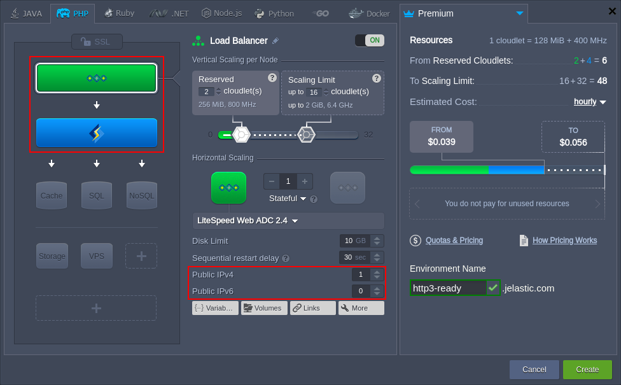Open the More options button
Image resolution: width=621 pixels, height=385 pixels.
[x=361, y=308]
